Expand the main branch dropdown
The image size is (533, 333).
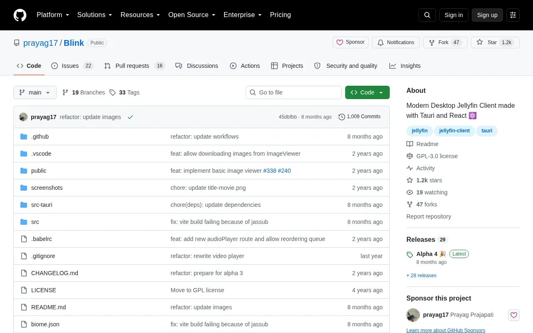[35, 92]
